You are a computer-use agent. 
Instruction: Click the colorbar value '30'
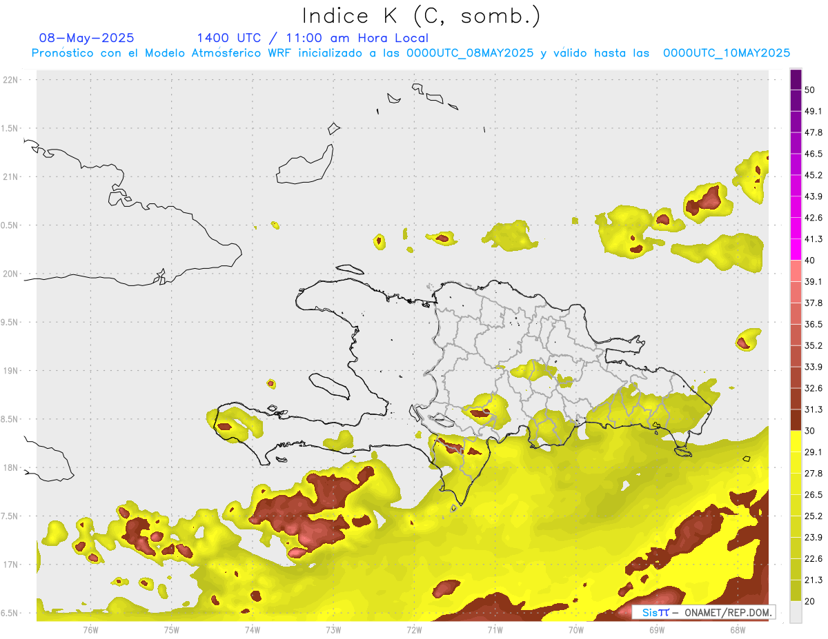810,432
